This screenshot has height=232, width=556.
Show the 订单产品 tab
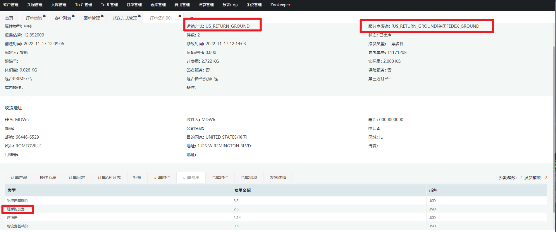[x=19, y=177]
